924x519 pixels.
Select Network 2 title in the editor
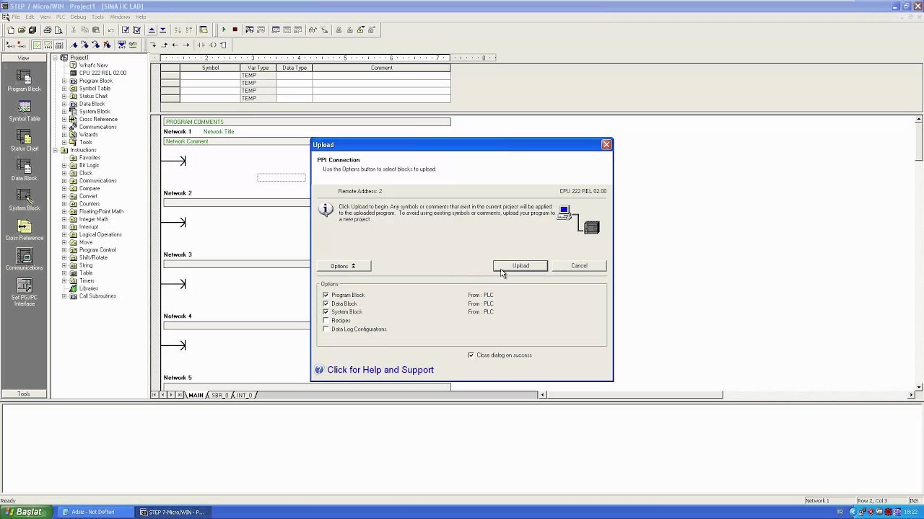pos(178,193)
